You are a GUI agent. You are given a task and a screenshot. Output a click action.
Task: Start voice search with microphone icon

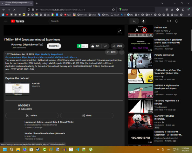[x=143, y=21]
